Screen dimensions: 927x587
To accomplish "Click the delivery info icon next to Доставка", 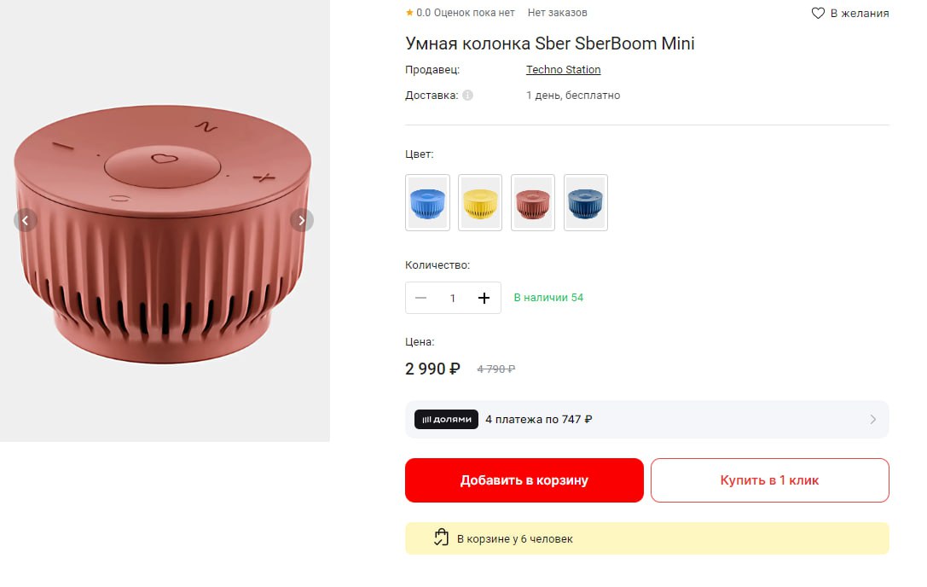I will click(x=466, y=96).
